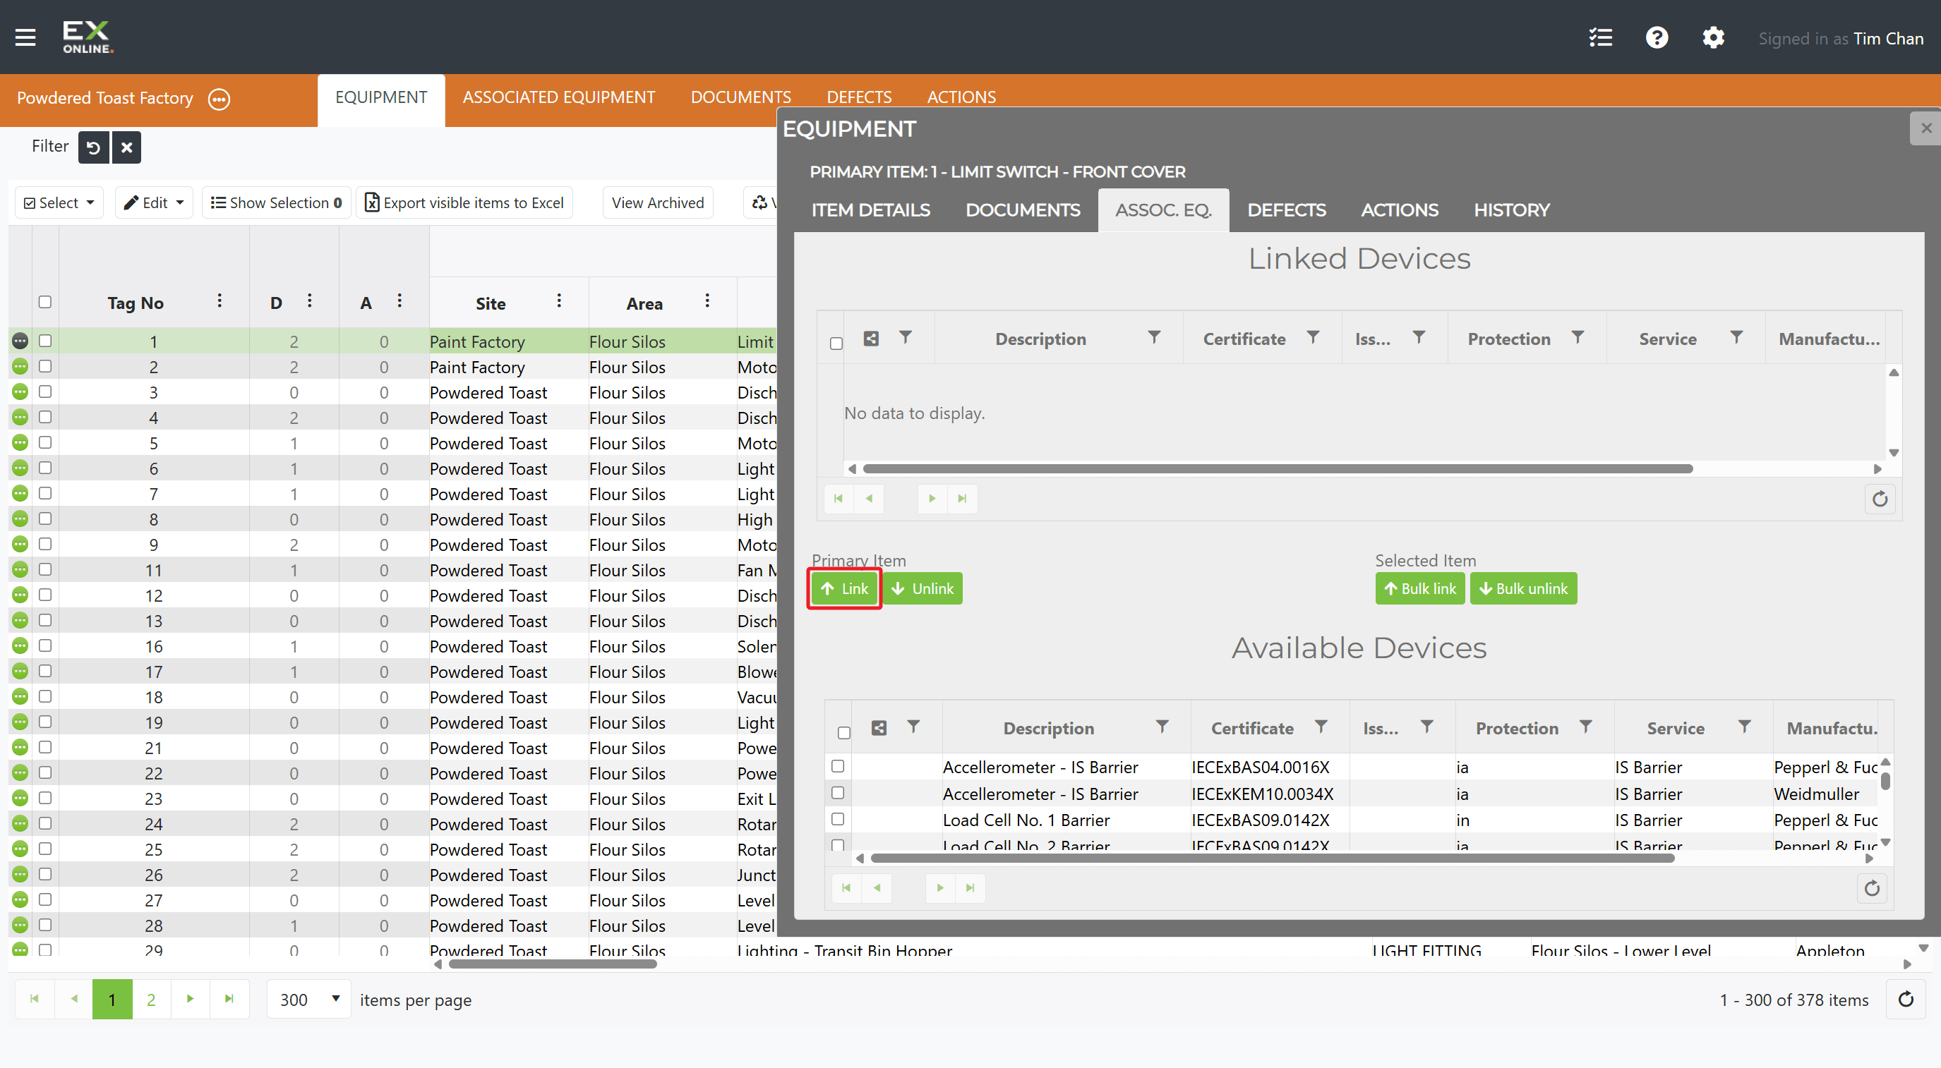This screenshot has height=1068, width=1941.
Task: Open the Area column options menu
Action: point(707,301)
